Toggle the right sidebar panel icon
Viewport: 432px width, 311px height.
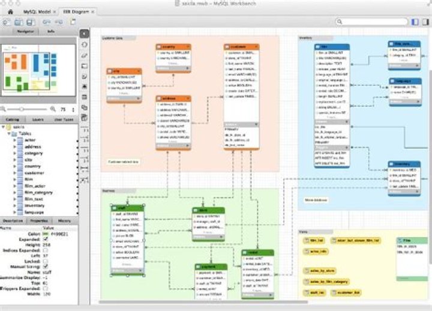coord(425,22)
